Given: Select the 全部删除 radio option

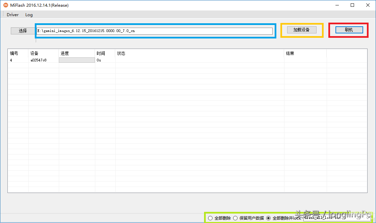Looking at the screenshot, I should coord(219,218).
